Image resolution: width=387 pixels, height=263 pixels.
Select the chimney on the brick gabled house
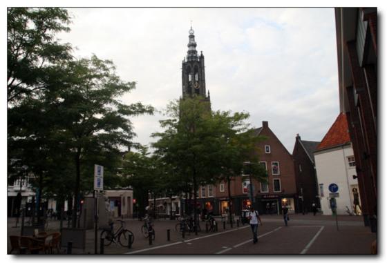tap(265, 124)
